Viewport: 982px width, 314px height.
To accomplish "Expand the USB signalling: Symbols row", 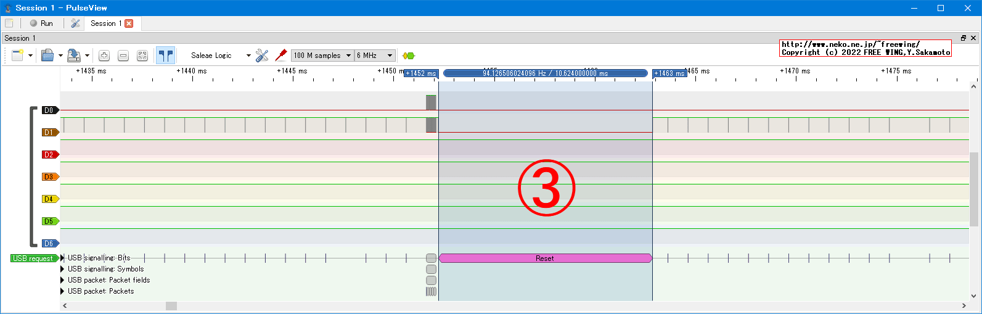I will pyautogui.click(x=62, y=269).
